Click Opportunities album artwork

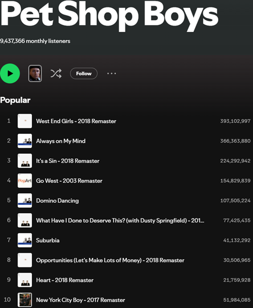(25, 260)
